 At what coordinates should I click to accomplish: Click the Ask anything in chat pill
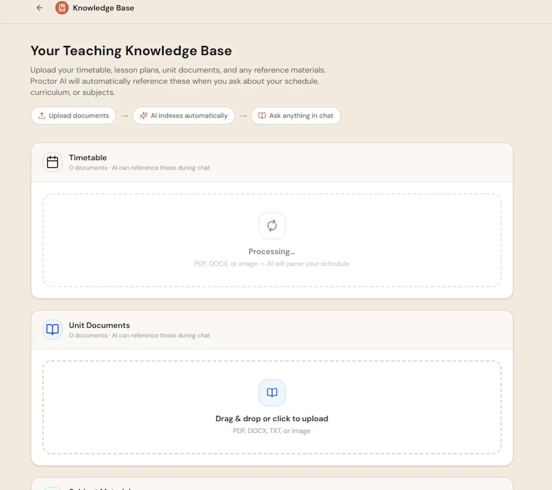[x=296, y=116]
